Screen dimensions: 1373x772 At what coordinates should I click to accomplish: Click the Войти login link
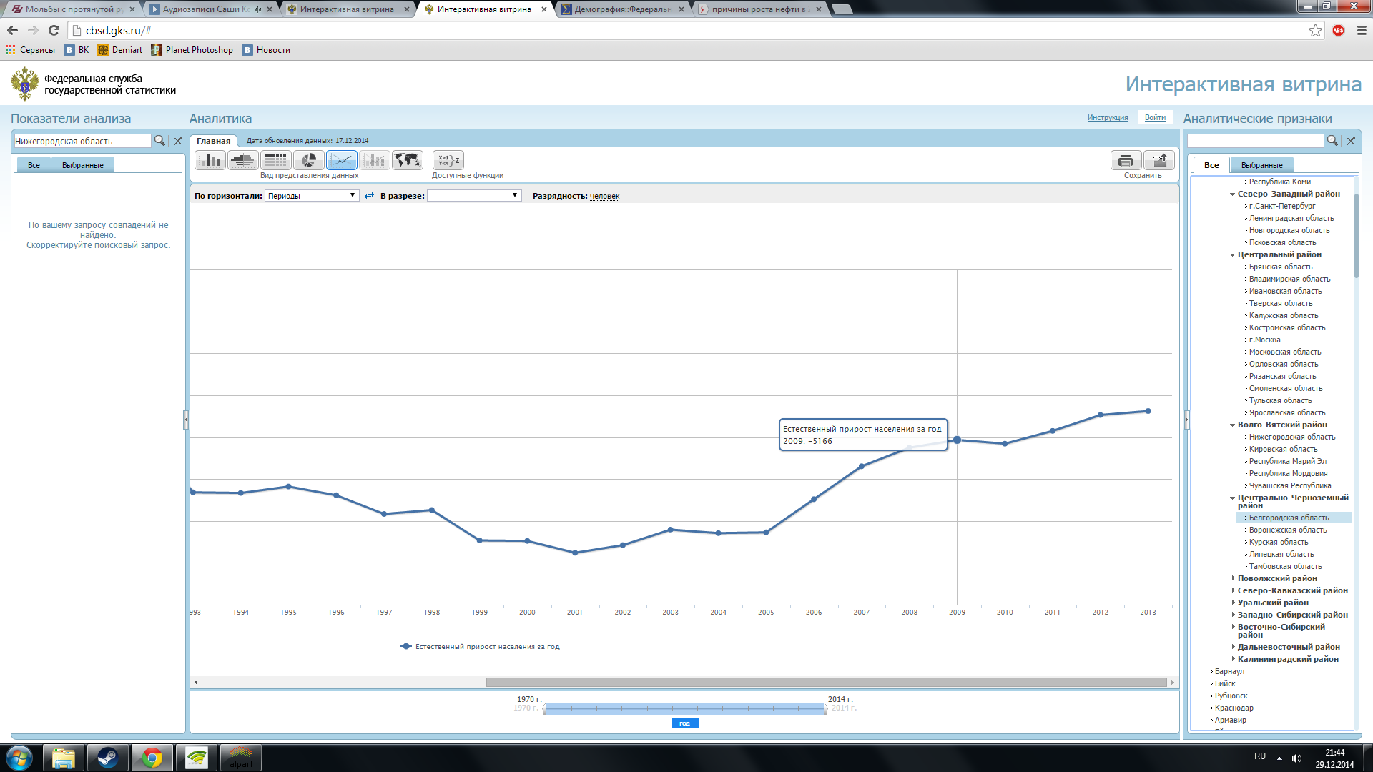coord(1154,117)
